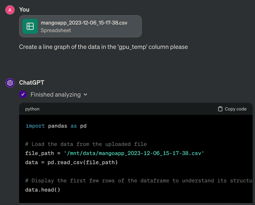This screenshot has width=255, height=205.
Task: Click the purple checkmark analysis icon
Action: (x=23, y=94)
